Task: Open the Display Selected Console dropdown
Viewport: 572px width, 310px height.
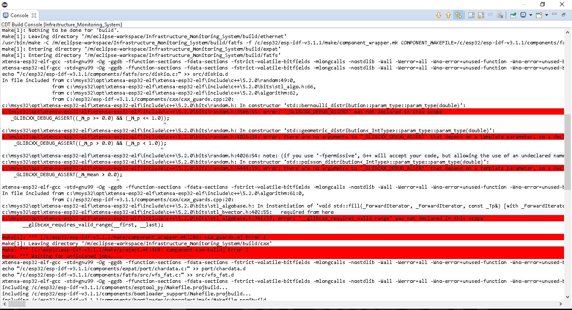Action: pyautogui.click(x=531, y=15)
